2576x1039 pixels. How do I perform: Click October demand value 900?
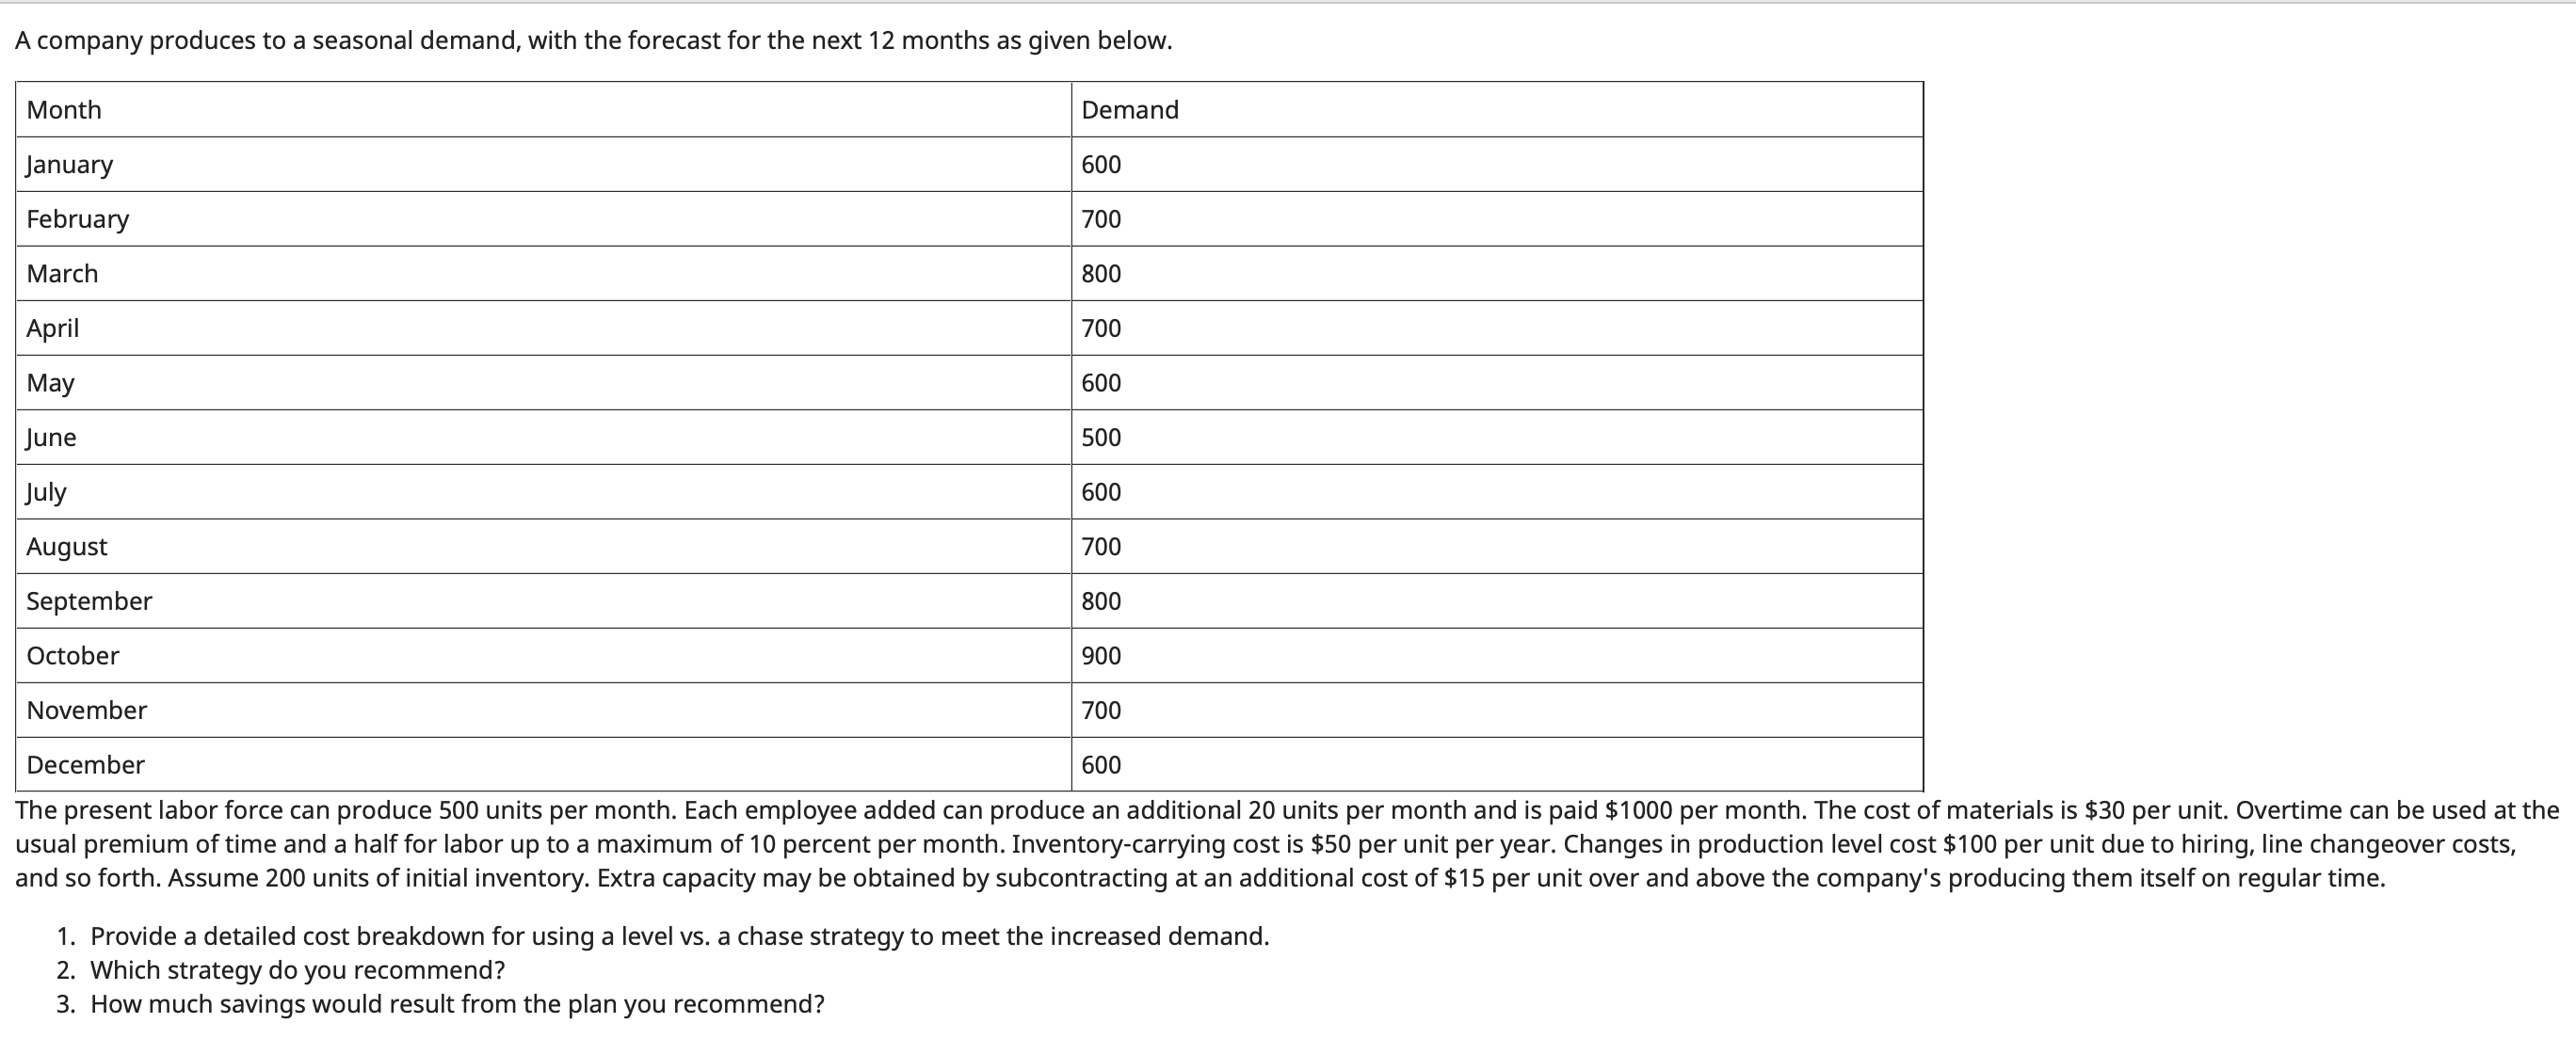tap(1101, 656)
